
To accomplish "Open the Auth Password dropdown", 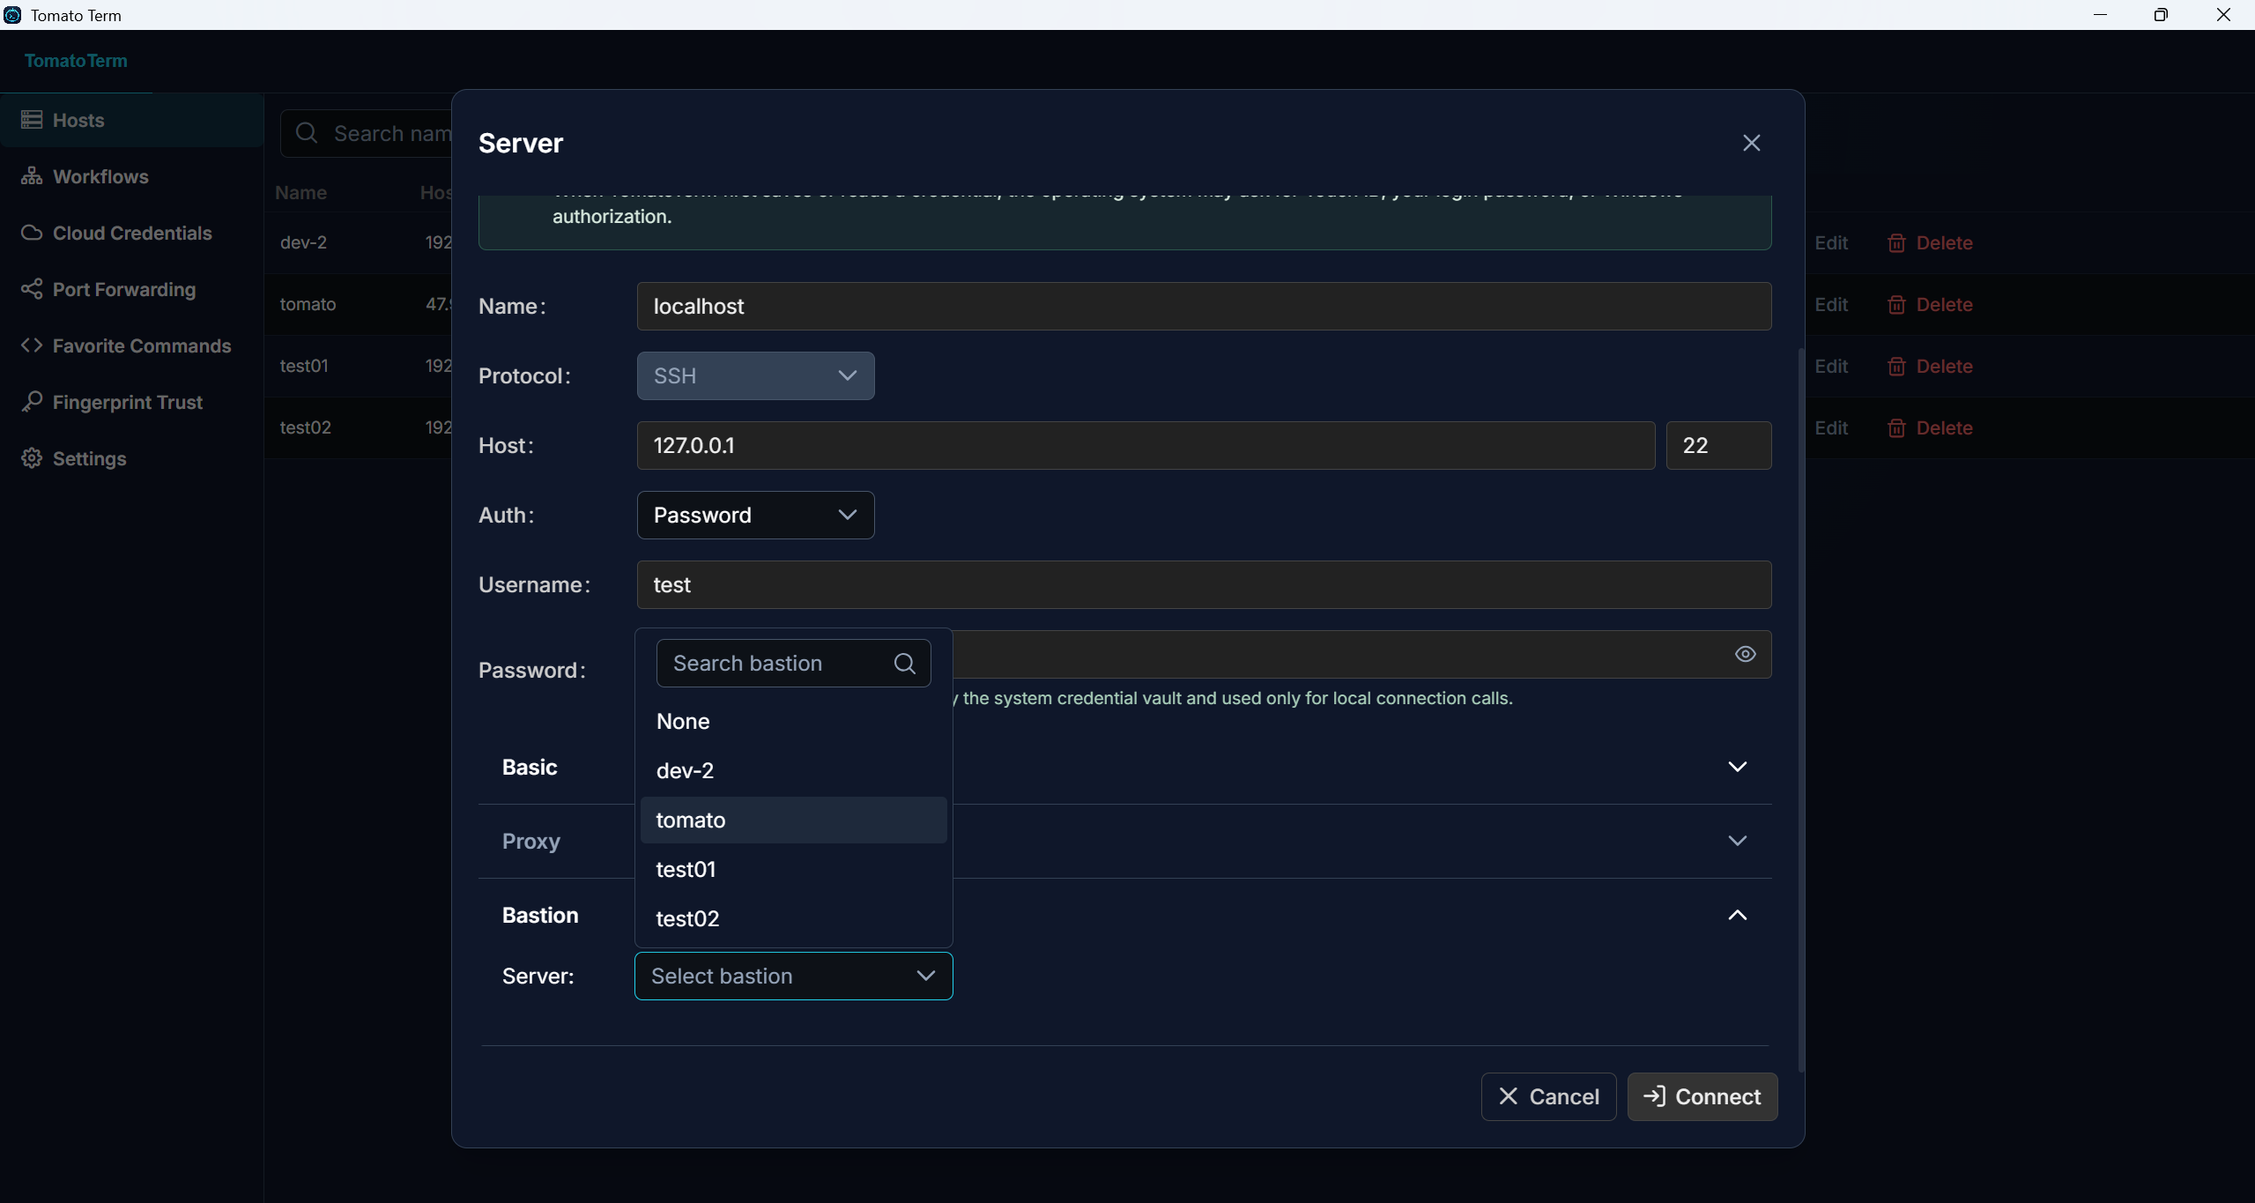I will pyautogui.click(x=755, y=515).
